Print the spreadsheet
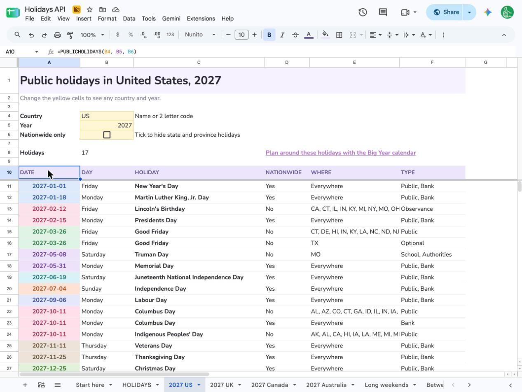The width and height of the screenshot is (522, 392). [x=57, y=35]
